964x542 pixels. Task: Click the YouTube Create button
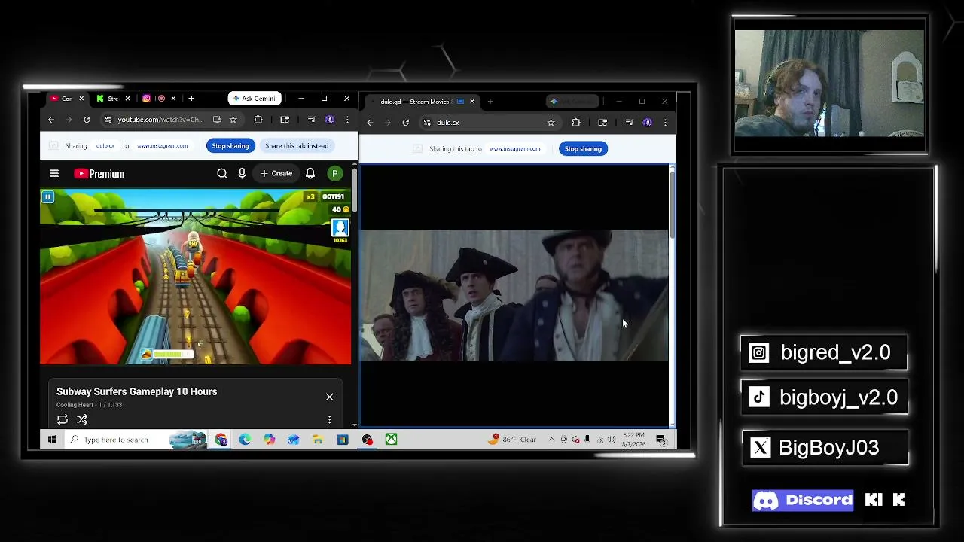pyautogui.click(x=276, y=174)
